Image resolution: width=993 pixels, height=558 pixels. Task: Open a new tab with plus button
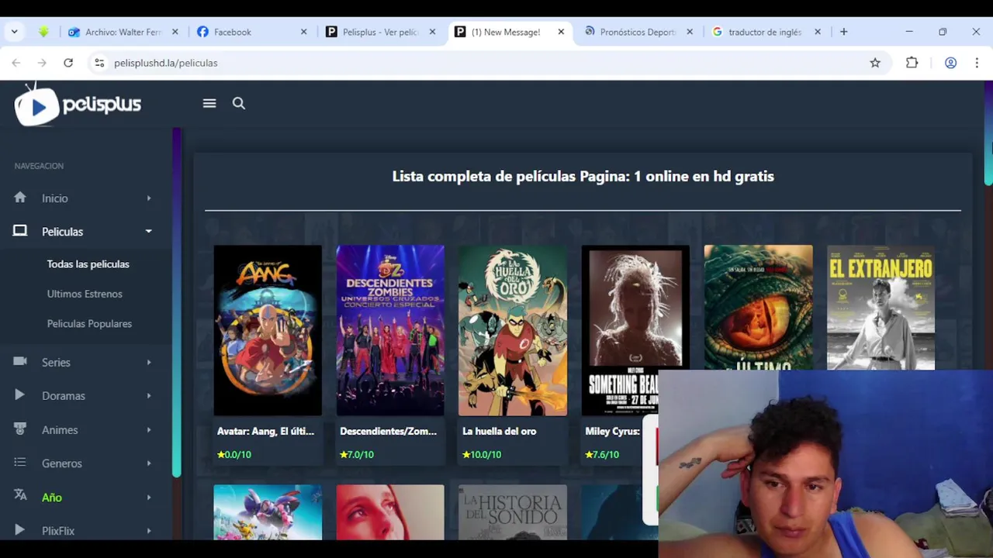pos(843,32)
